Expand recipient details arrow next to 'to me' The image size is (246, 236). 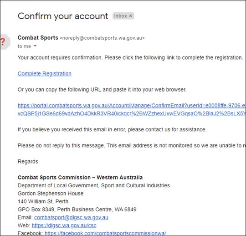pos(35,46)
